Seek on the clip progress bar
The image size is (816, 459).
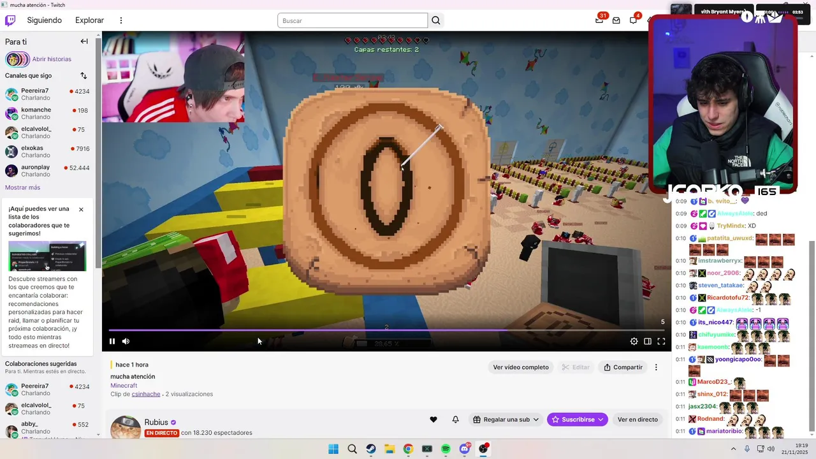click(386, 330)
